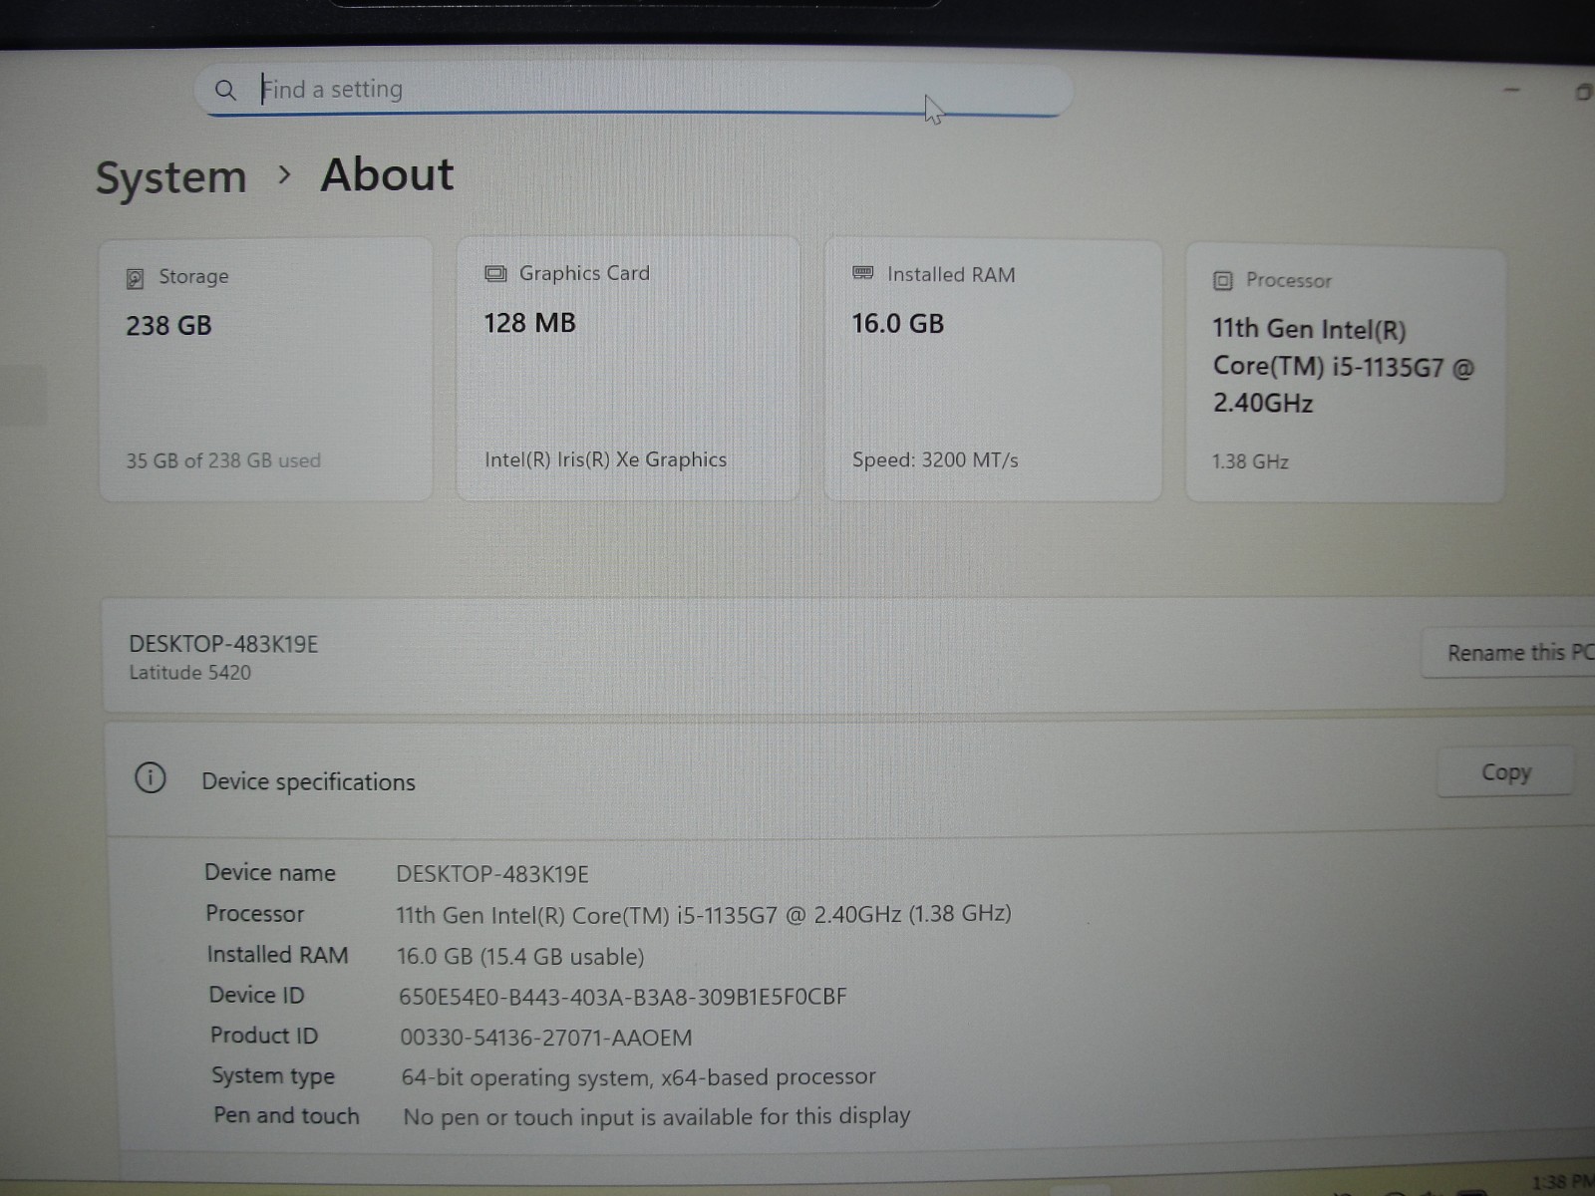The height and width of the screenshot is (1196, 1595).
Task: Click the Device specifications info icon
Action: click(151, 777)
